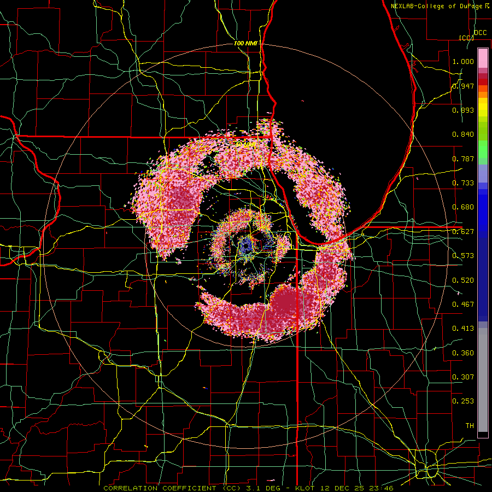Screen dimensions: 492x492
Task: Click the 0.573 scale value
Action: pyautogui.click(x=463, y=256)
